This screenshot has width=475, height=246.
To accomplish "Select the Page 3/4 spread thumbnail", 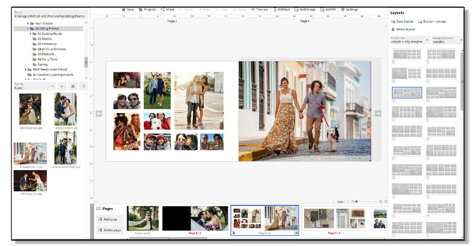I will point(265,220).
